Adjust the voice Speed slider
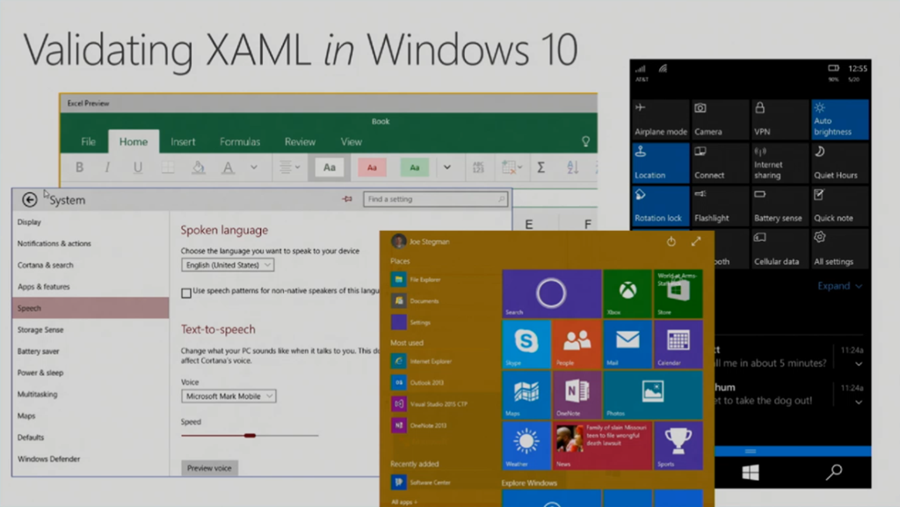Viewport: 900px width, 507px height. 250,435
